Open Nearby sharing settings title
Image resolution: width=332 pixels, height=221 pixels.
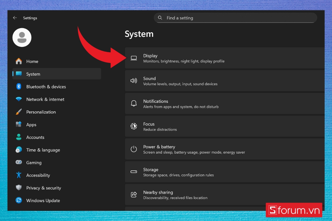point(158,192)
